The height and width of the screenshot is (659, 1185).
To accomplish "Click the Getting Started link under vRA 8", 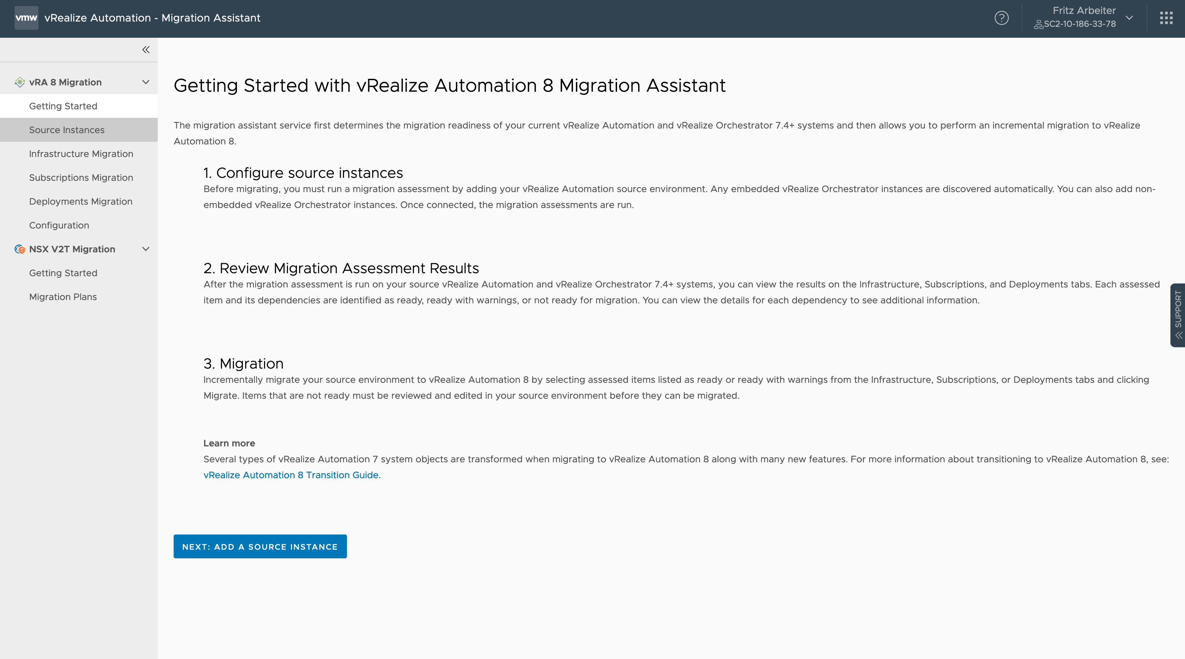I will tap(63, 106).
